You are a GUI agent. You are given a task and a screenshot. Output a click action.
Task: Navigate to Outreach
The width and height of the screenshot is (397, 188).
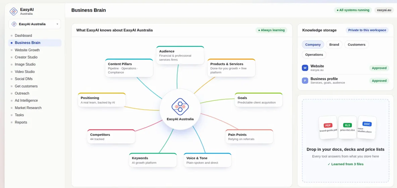(35, 93)
